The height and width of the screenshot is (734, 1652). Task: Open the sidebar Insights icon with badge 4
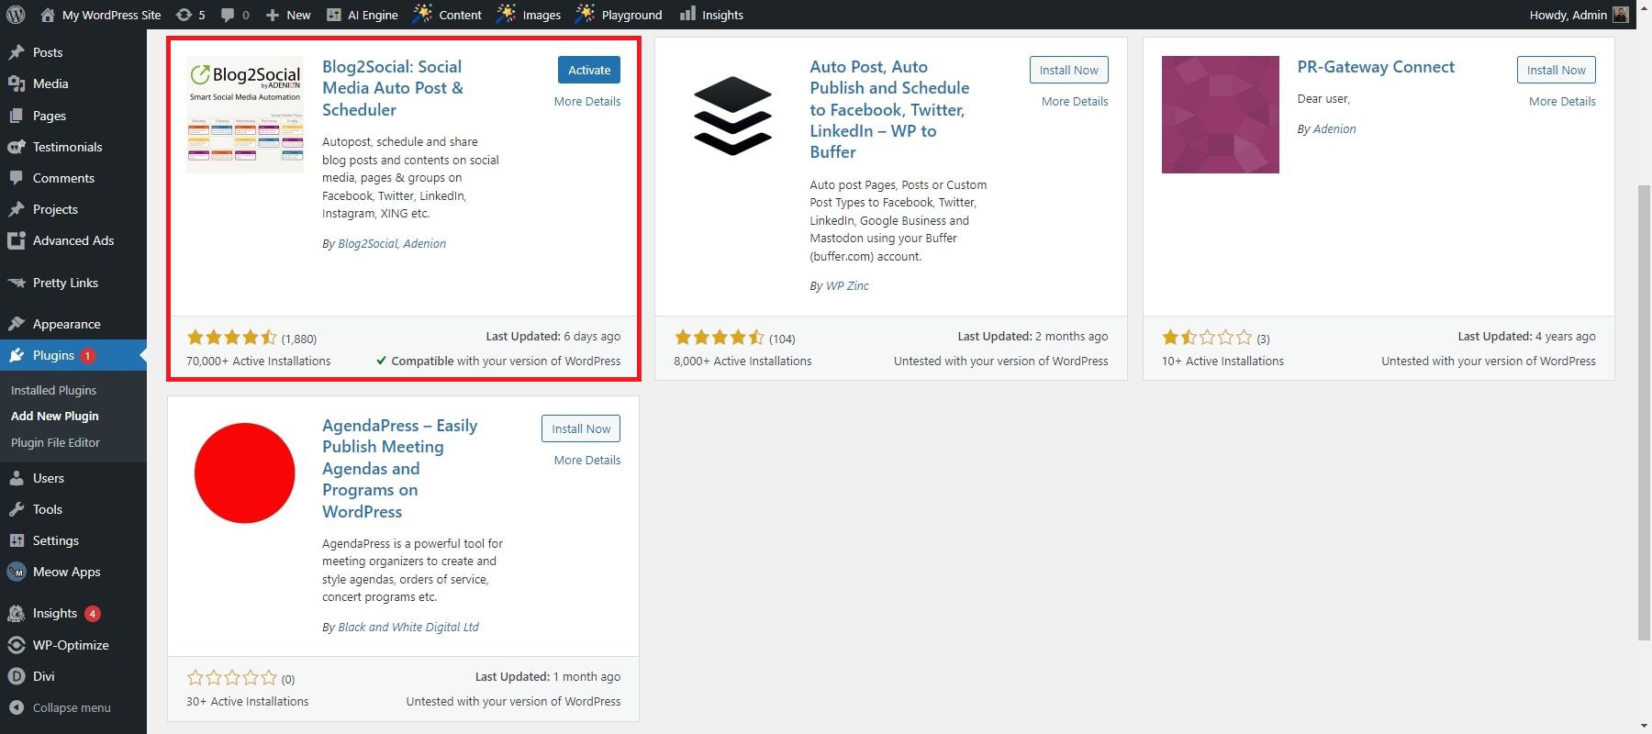(x=17, y=613)
